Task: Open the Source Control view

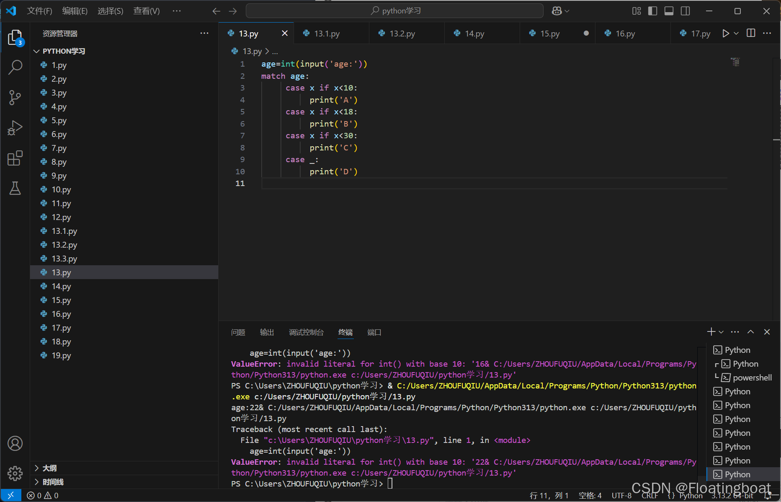Action: [x=15, y=98]
